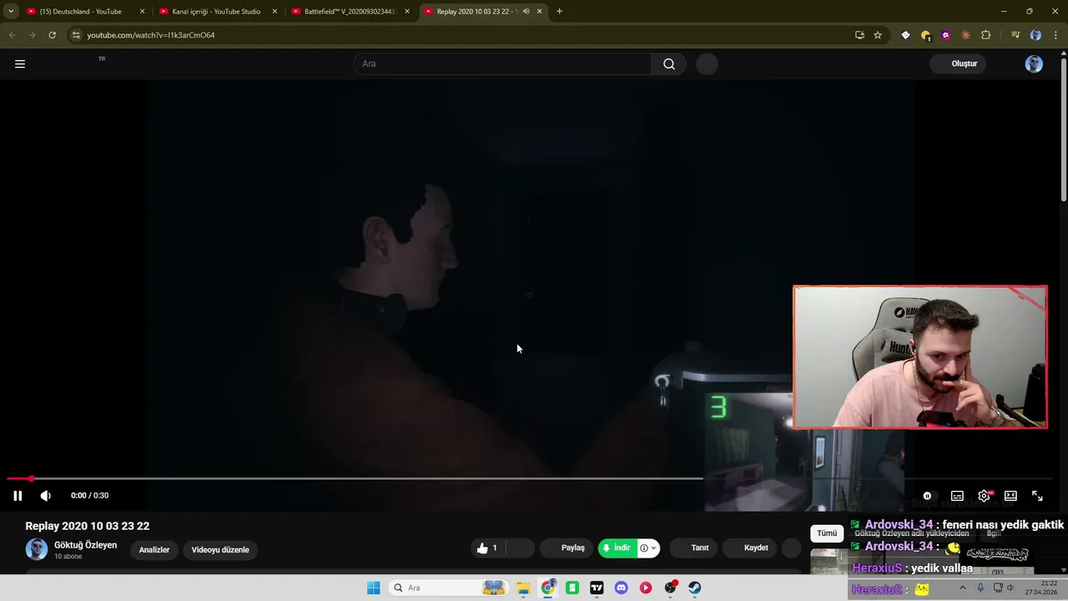Open the yellow extension with badge 1
The height and width of the screenshot is (601, 1068).
coord(925,35)
